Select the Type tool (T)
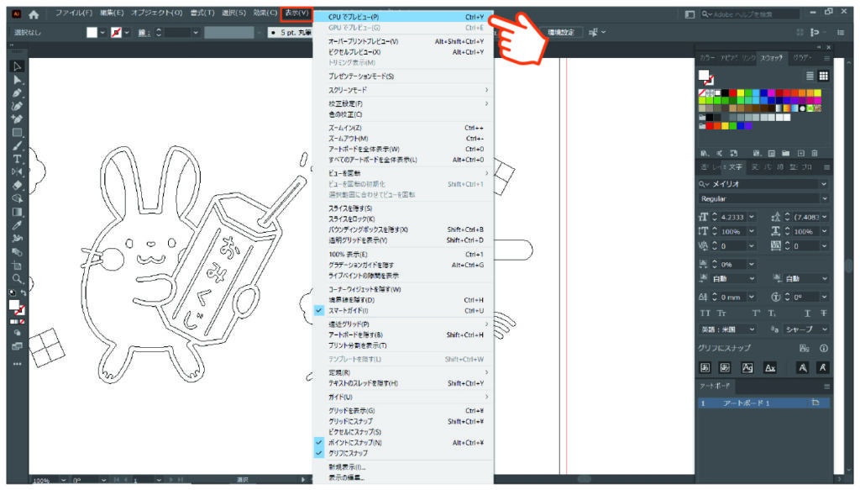Image resolution: width=860 pixels, height=490 pixels. point(17,159)
